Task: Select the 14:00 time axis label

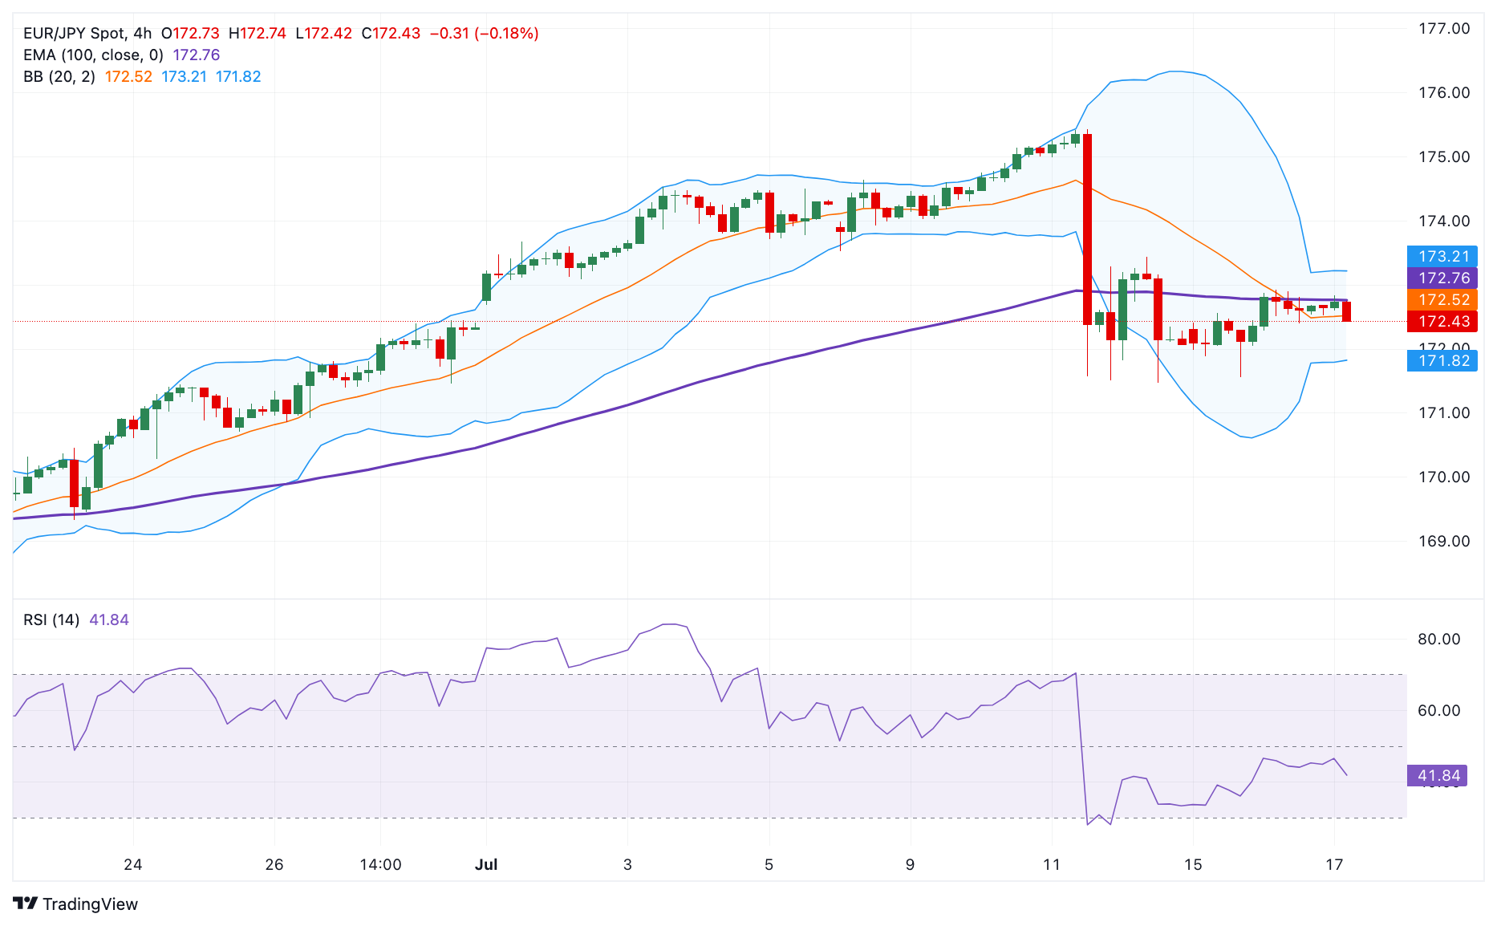Action: click(x=380, y=864)
